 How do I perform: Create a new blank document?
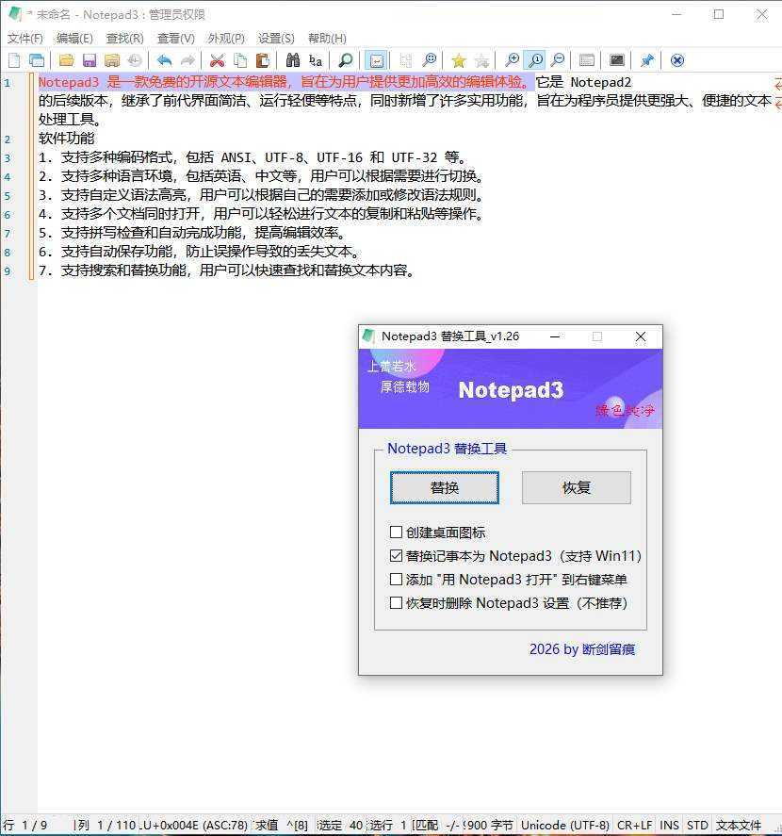pos(14,60)
